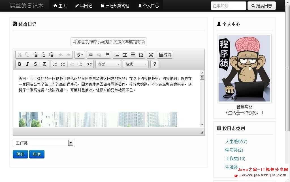The image size is (290, 182).
Task: Click the Paste from Word icon
Action: pos(51,55)
